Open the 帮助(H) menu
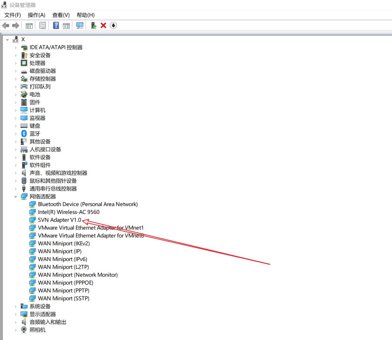Viewport: 392px width, 340px height. coord(86,15)
